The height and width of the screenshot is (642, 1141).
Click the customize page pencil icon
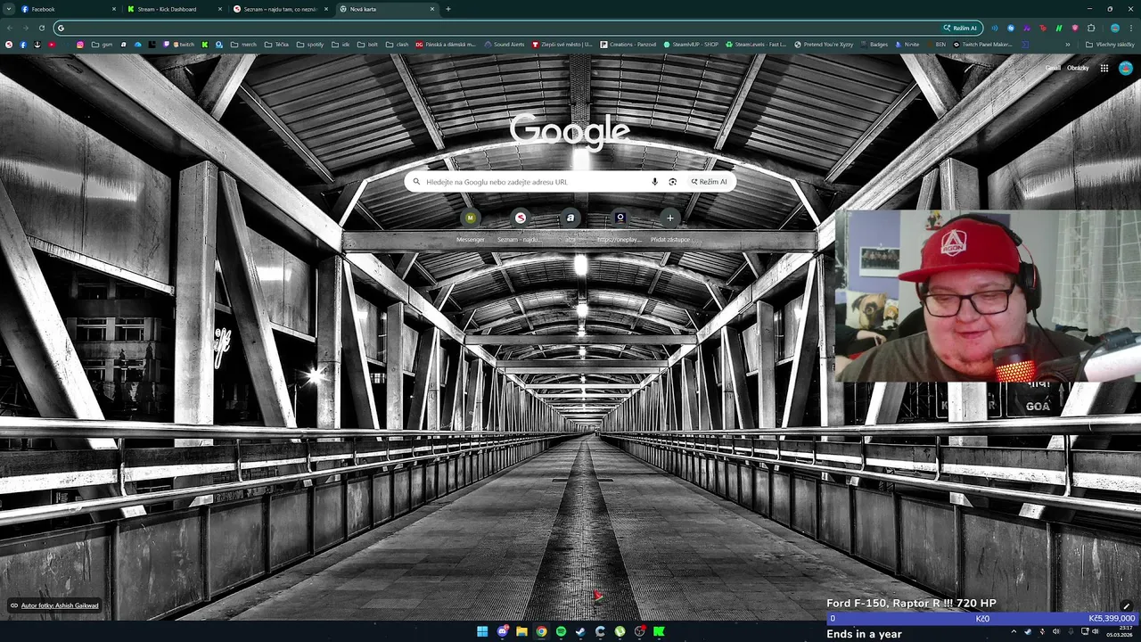(x=1127, y=606)
